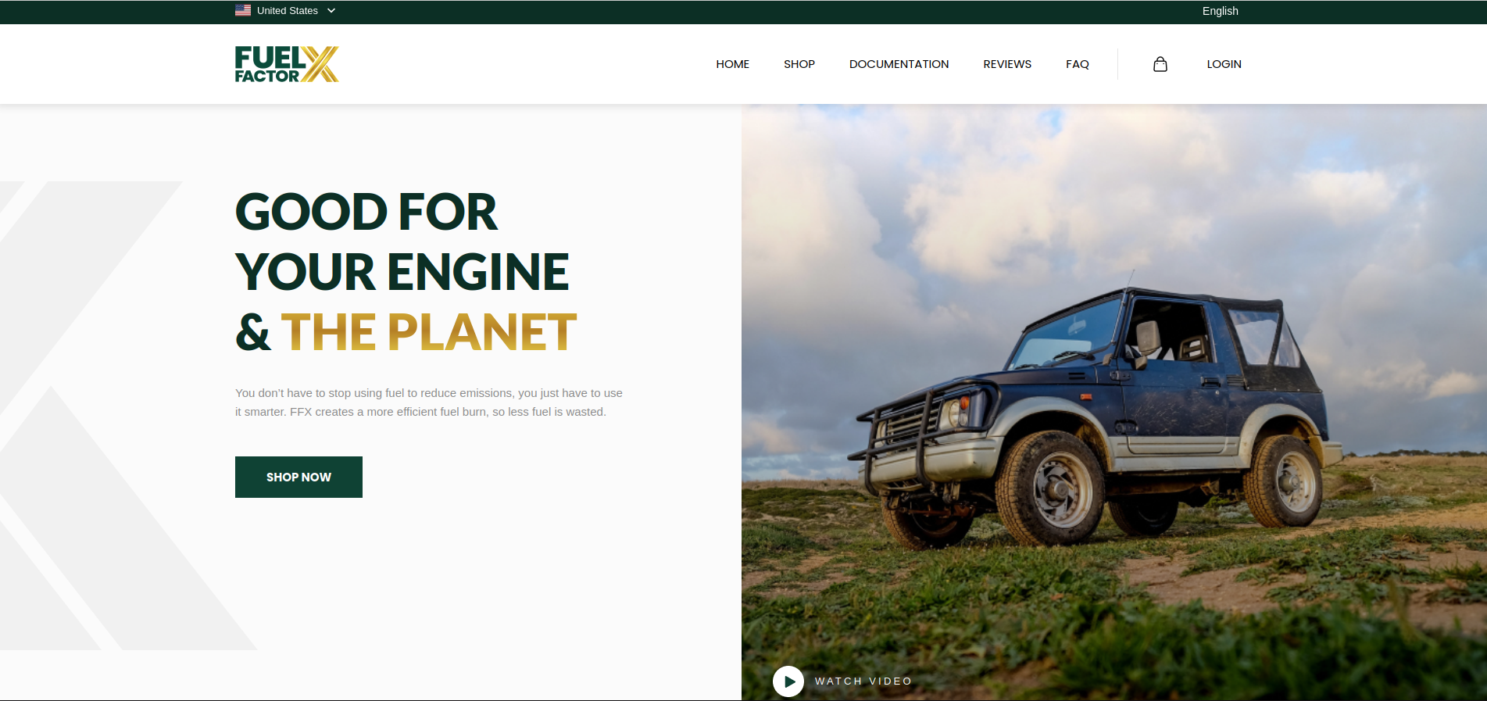Open the English language selector
The width and height of the screenshot is (1487, 701).
click(1219, 11)
